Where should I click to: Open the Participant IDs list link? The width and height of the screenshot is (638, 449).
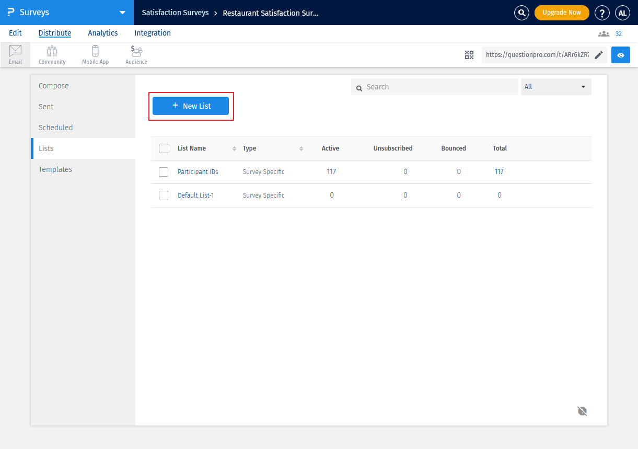tap(198, 172)
